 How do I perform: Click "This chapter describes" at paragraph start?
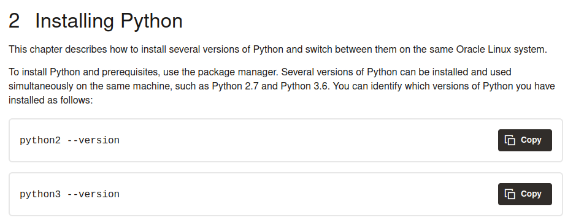[58, 50]
